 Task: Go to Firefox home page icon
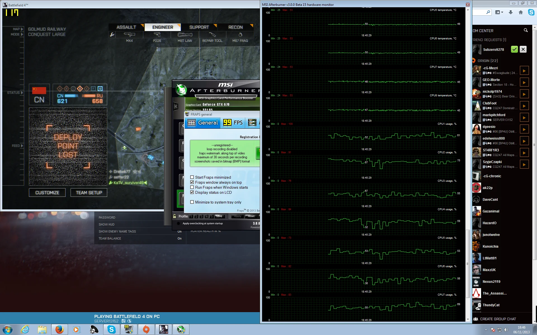point(520,12)
